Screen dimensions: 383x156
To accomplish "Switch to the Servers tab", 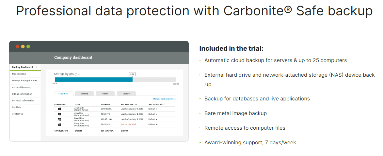I will click(84, 94).
